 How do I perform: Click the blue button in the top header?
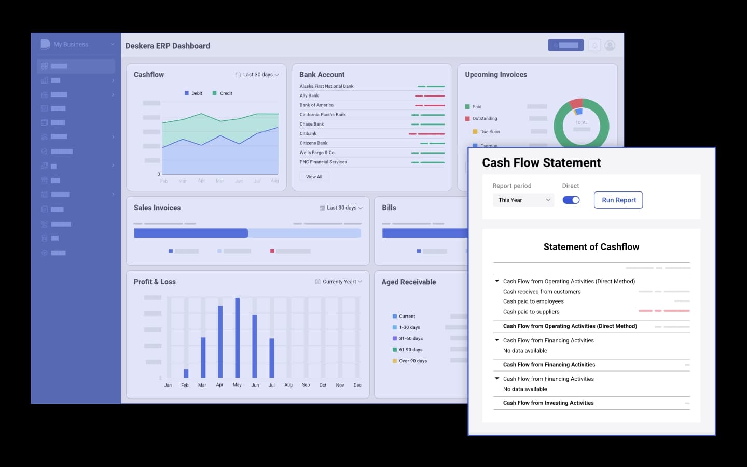point(565,46)
